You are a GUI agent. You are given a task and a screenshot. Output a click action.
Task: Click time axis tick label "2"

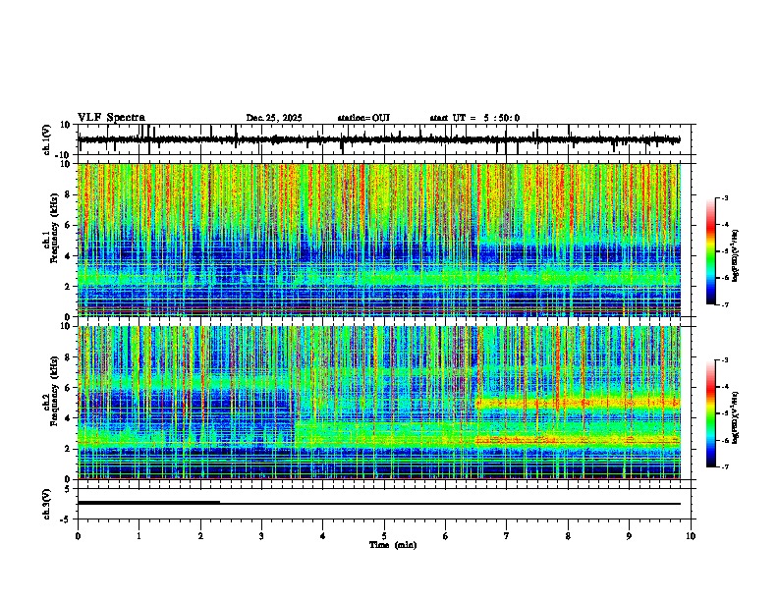pos(200,536)
